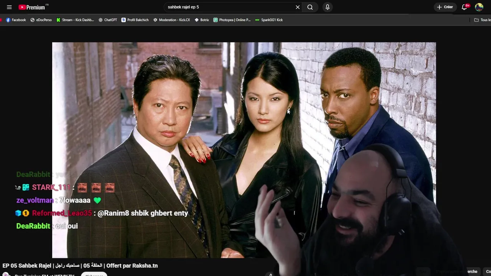The height and width of the screenshot is (276, 491).
Task: Click STARK_111 username in chat overlay
Action: pyautogui.click(x=51, y=187)
